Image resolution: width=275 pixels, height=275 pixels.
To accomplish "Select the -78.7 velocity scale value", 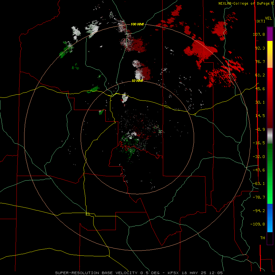I will (259, 197).
